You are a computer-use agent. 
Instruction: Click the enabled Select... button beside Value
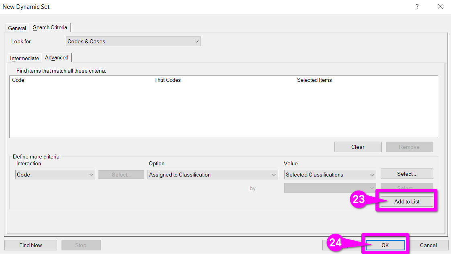pyautogui.click(x=406, y=174)
